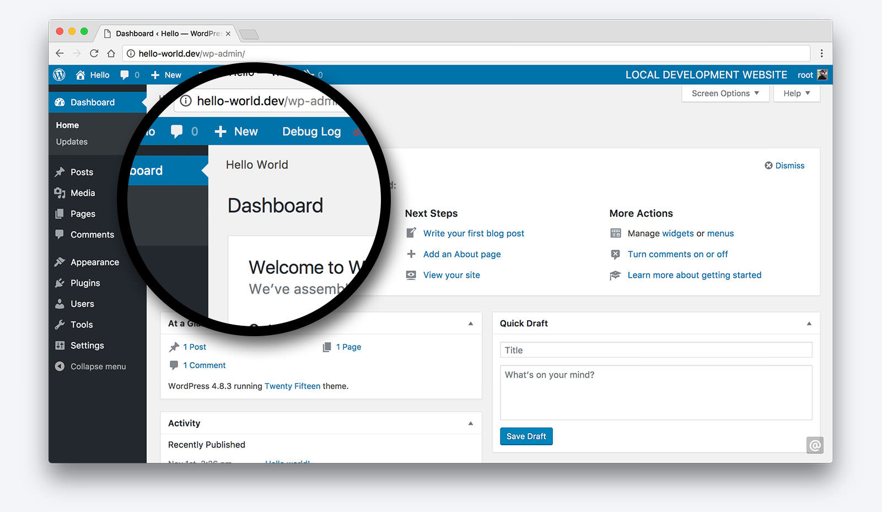Open Updates in the Dashboard submenu
The image size is (882, 512).
coord(72,142)
